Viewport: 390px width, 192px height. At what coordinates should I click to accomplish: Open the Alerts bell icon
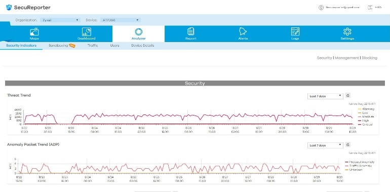pyautogui.click(x=243, y=31)
